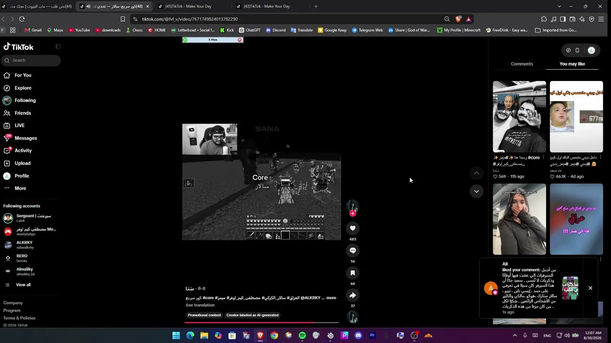Viewport: 611px width, 343px height.
Task: Open the browser extensions puzzle icon
Action: [x=544, y=19]
